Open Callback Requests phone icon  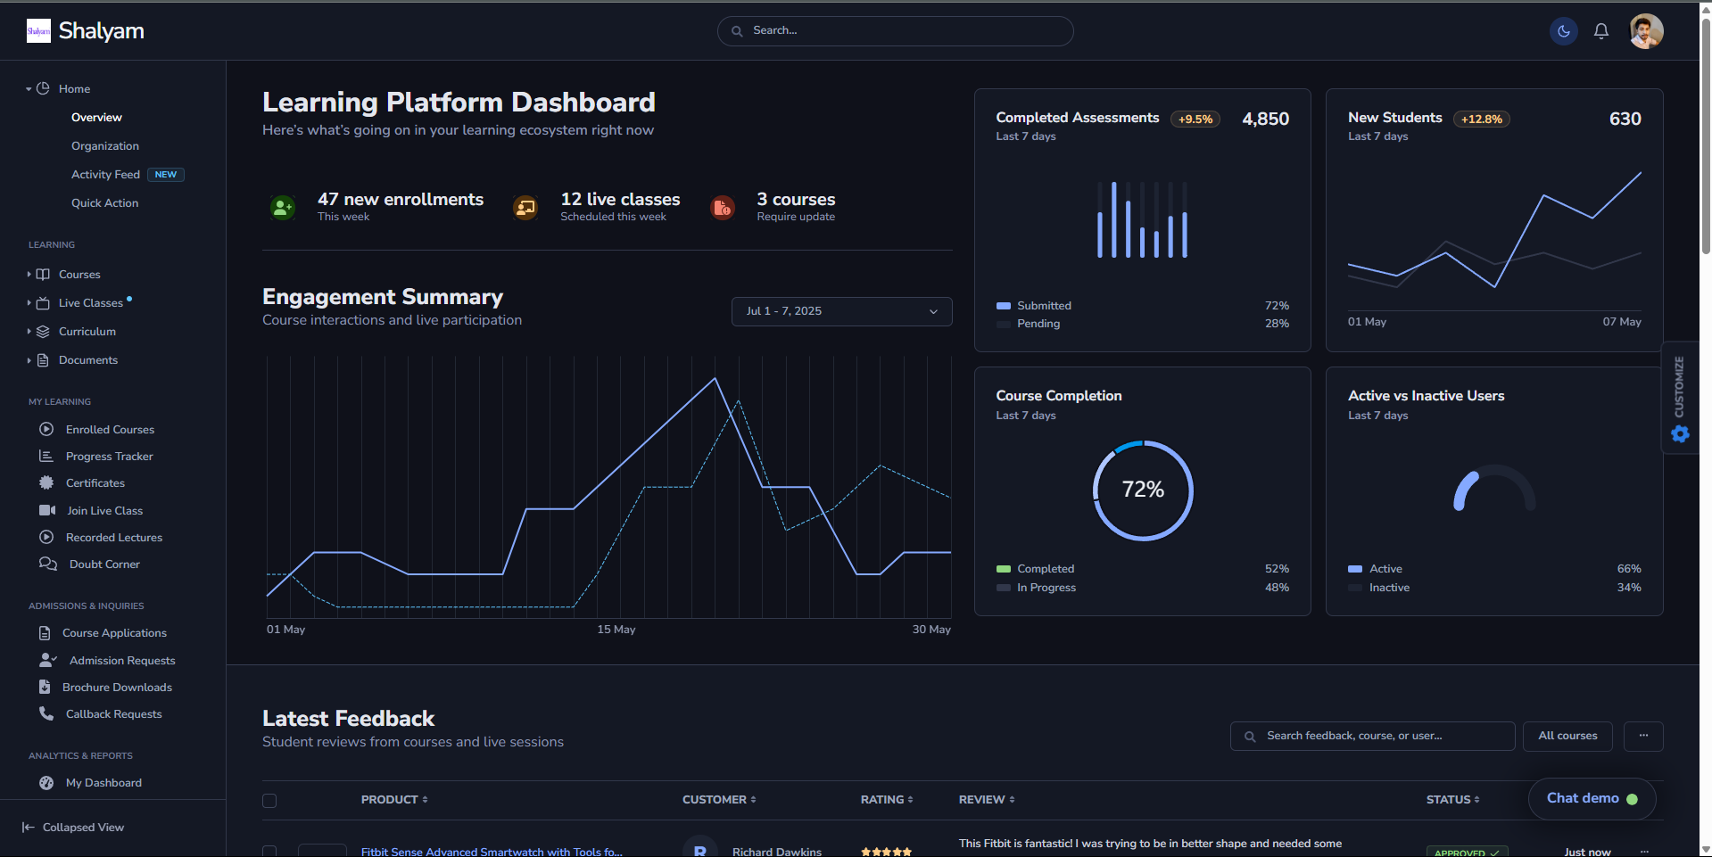click(46, 713)
